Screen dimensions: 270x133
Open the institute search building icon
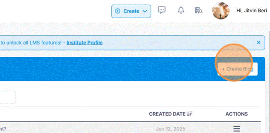pos(198,10)
